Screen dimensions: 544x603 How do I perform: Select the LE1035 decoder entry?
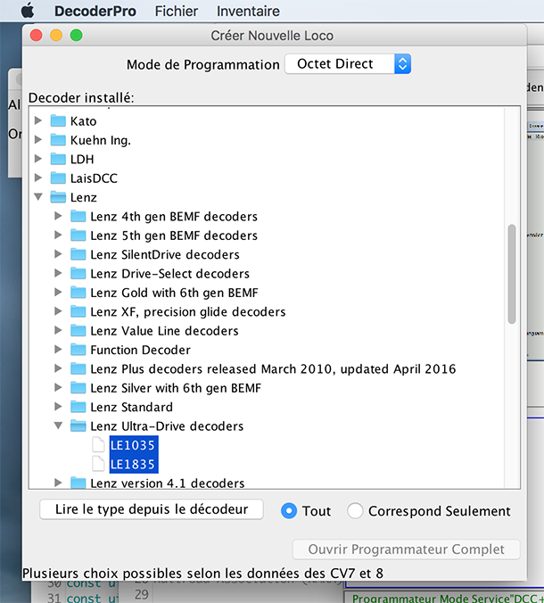[134, 445]
